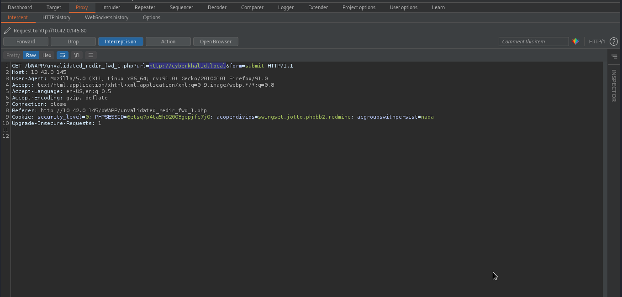Image resolution: width=622 pixels, height=297 pixels.
Task: Open the Project options tab
Action: click(359, 7)
